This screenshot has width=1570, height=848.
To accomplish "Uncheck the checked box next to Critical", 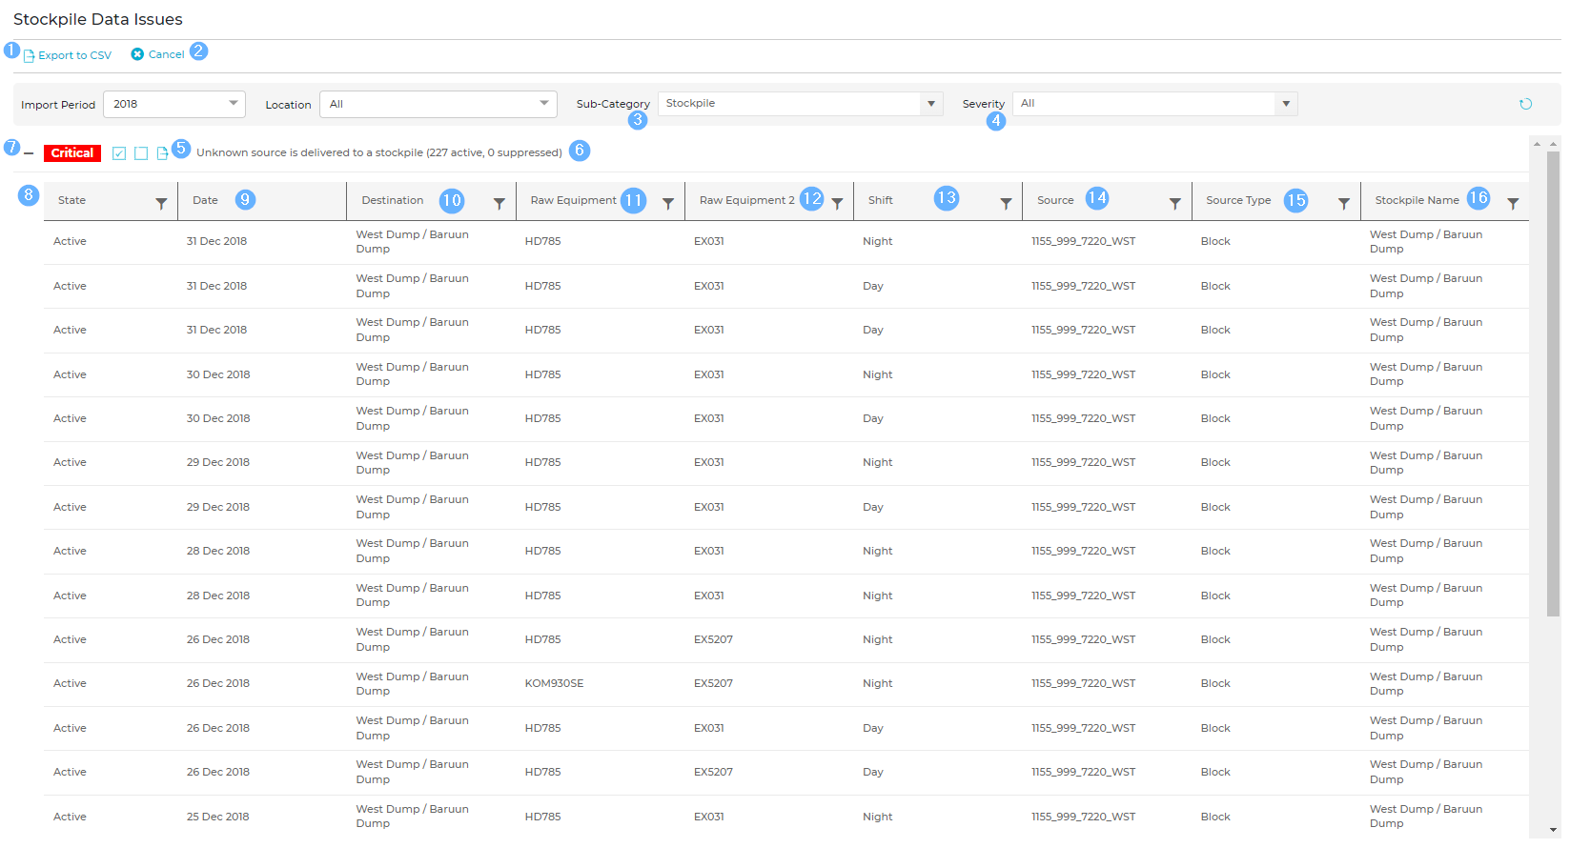I will pos(119,153).
